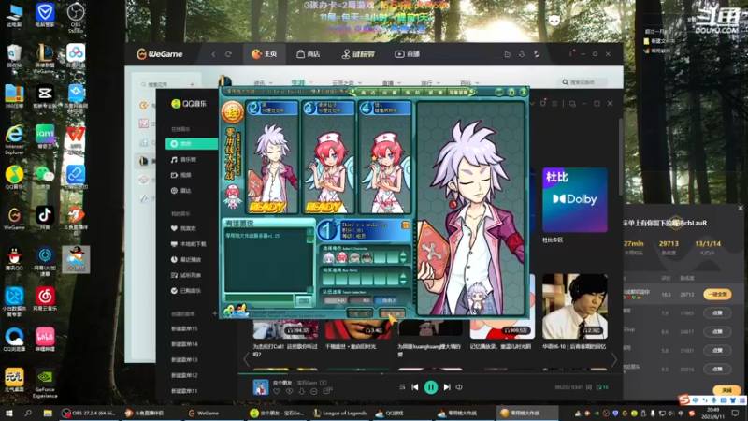Choose team A in Team Selection
This screenshot has width=748, height=421.
pos(335,300)
